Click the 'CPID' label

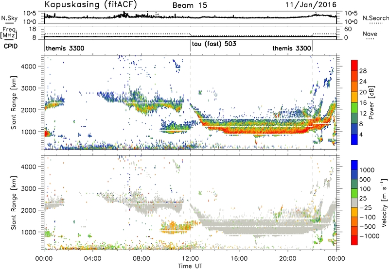click(x=11, y=46)
